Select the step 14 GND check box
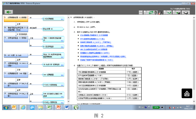This screenshot has width=196, height=119. pyautogui.click(x=16, y=75)
